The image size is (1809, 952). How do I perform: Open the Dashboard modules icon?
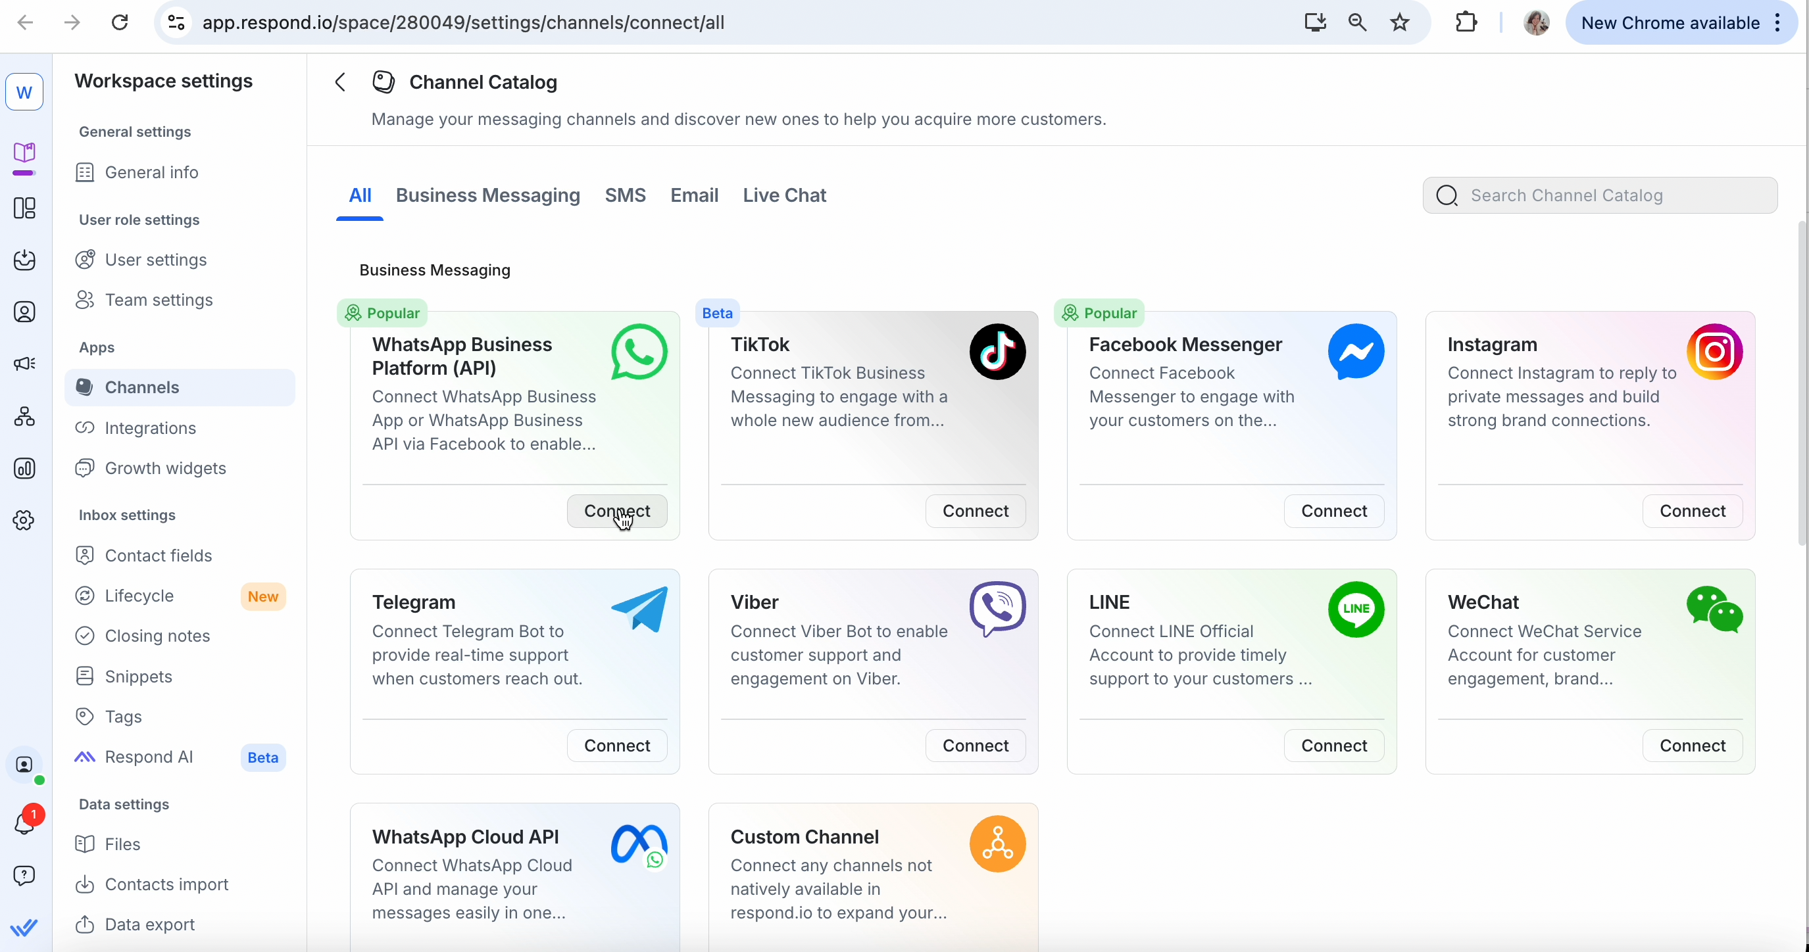pyautogui.click(x=25, y=208)
